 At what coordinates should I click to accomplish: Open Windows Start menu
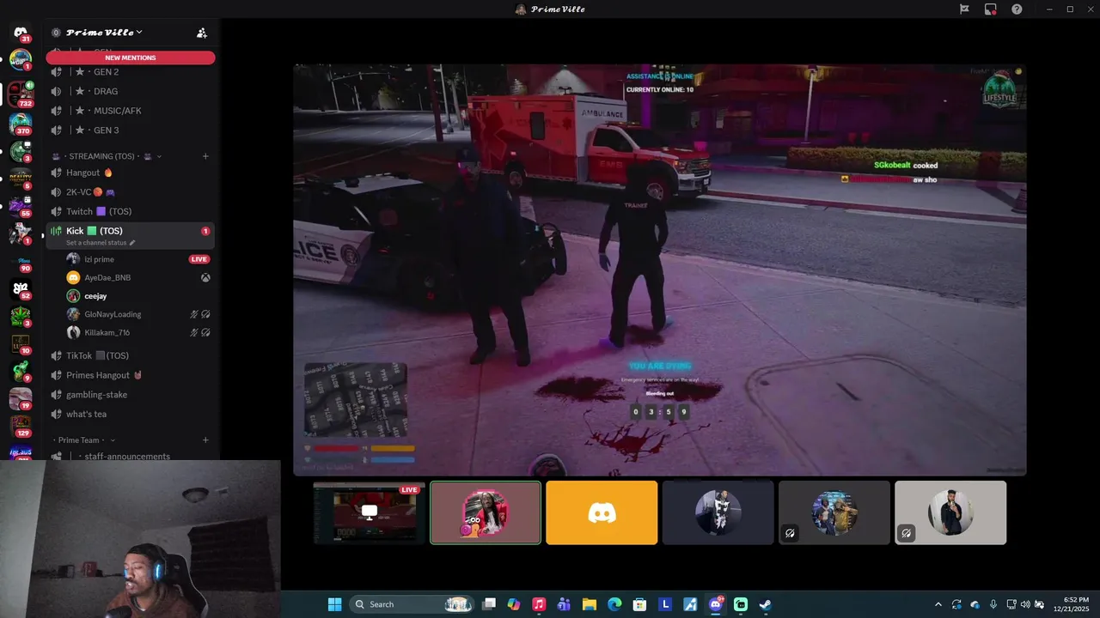(x=334, y=604)
